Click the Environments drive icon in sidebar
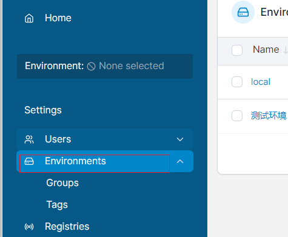The width and height of the screenshot is (288, 237). pyautogui.click(x=29, y=161)
